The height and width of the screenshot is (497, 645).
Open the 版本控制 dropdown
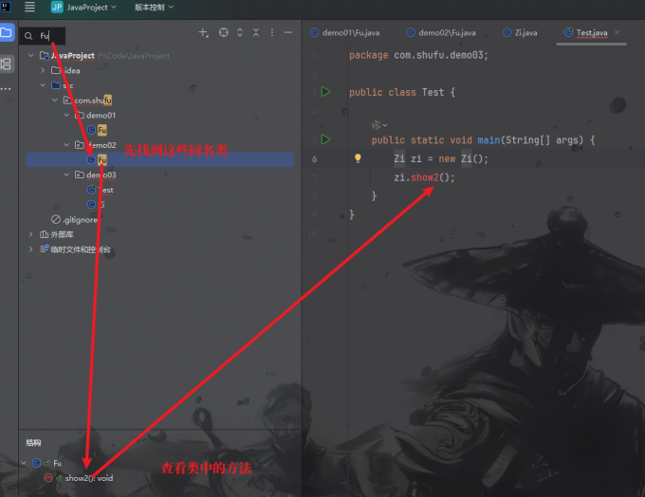[154, 7]
